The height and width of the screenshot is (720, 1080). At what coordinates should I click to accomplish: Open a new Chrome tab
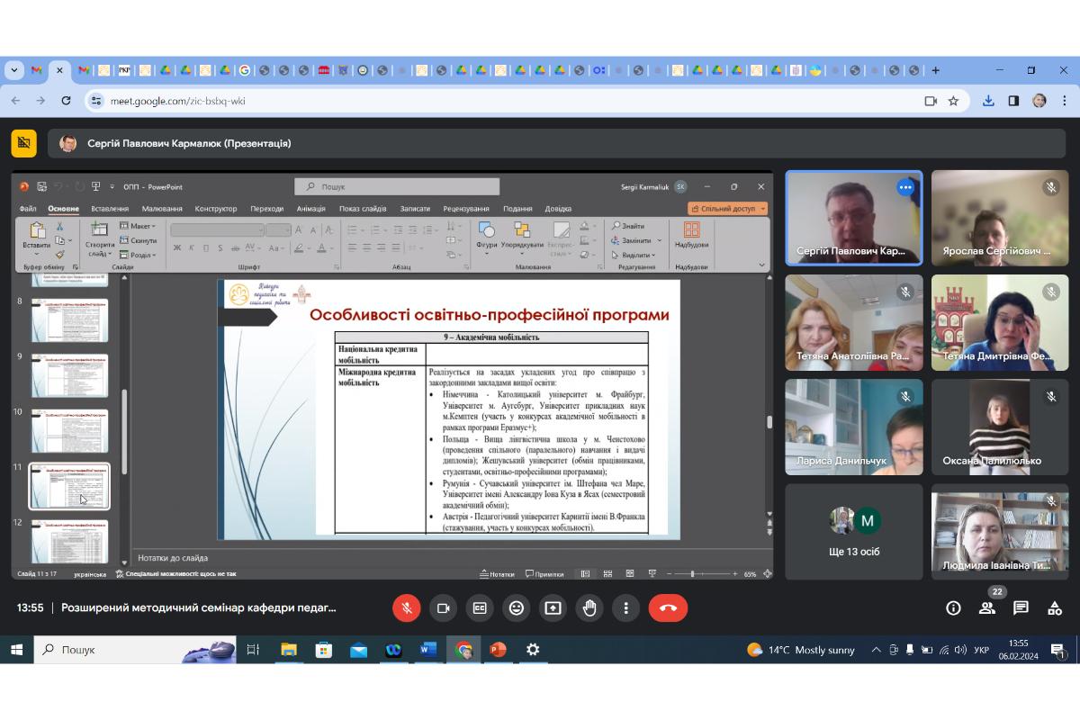(935, 70)
